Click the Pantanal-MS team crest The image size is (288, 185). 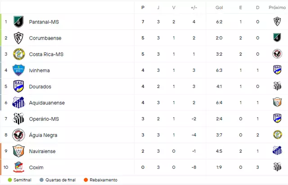(x=18, y=22)
